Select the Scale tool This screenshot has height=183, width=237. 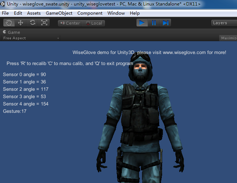click(x=44, y=23)
